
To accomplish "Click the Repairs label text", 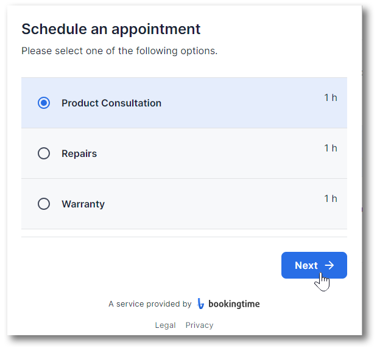I will (79, 154).
